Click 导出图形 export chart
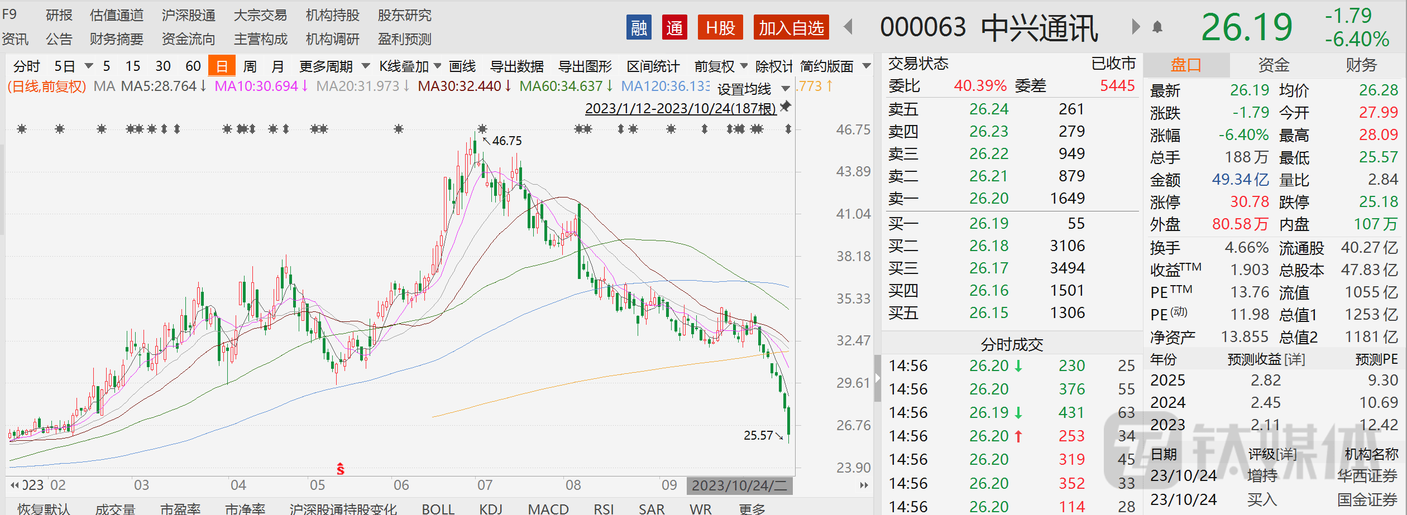The image size is (1407, 515). point(585,66)
